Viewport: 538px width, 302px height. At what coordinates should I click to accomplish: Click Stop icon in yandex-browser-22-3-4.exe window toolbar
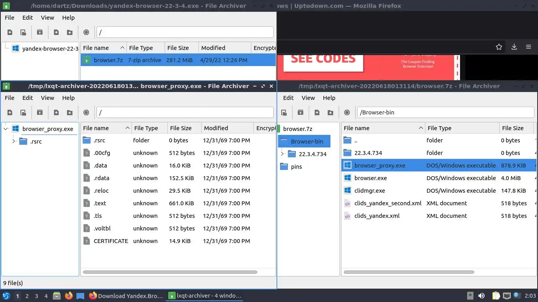(86, 32)
